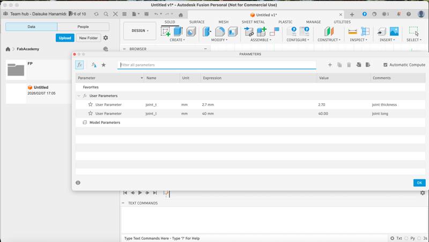Click the search magnifier icon in data panel
Image resolution: width=429 pixels, height=242 pixels.
coord(106,14)
